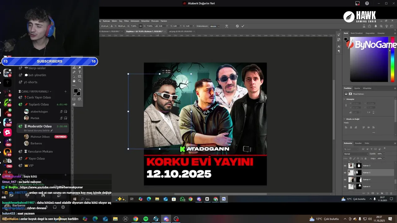Viewport: 397px width, 223px height.
Task: Open the pink Discord server icon
Action: click(x=7, y=132)
